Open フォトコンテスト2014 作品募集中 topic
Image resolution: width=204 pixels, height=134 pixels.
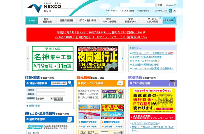click(x=153, y=68)
